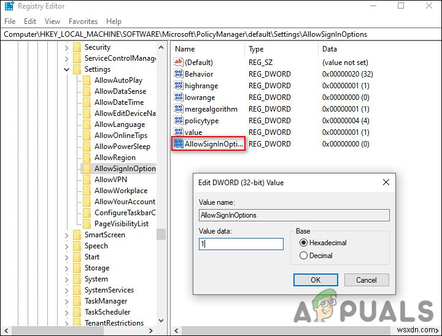Click the values pane horizontal scroll-left arrow

[176, 330]
